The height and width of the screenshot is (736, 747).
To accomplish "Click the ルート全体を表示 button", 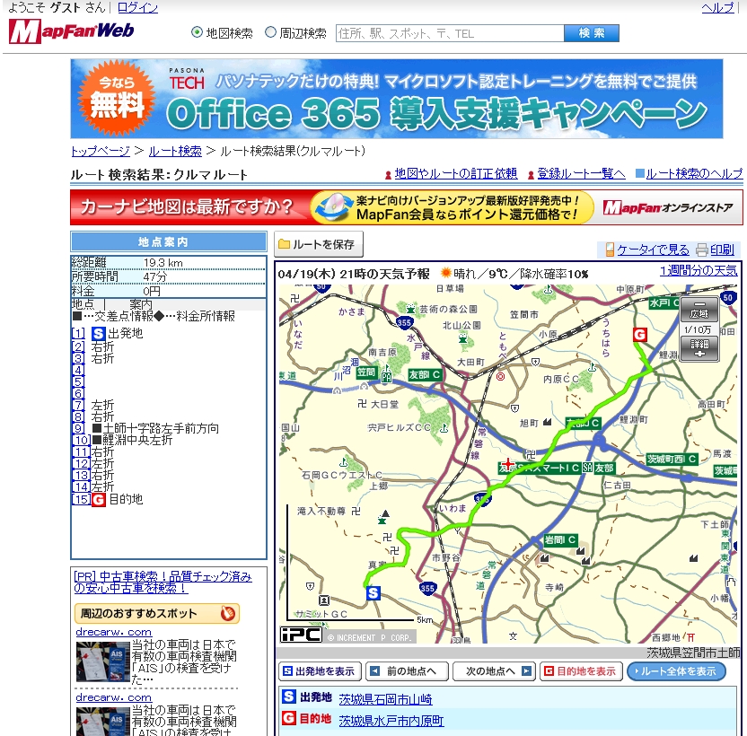I will 676,671.
